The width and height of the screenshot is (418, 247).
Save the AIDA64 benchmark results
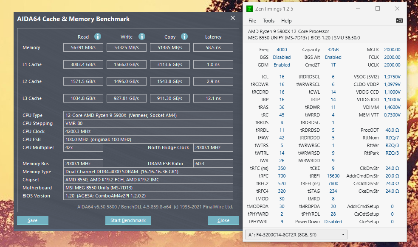click(33, 220)
